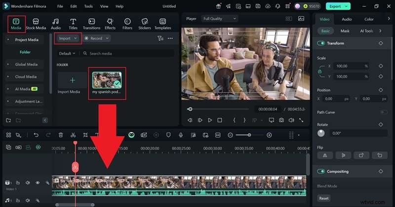This screenshot has width=395, height=207.
Task: Expand the Full Quality player dropdown
Action: [219, 19]
